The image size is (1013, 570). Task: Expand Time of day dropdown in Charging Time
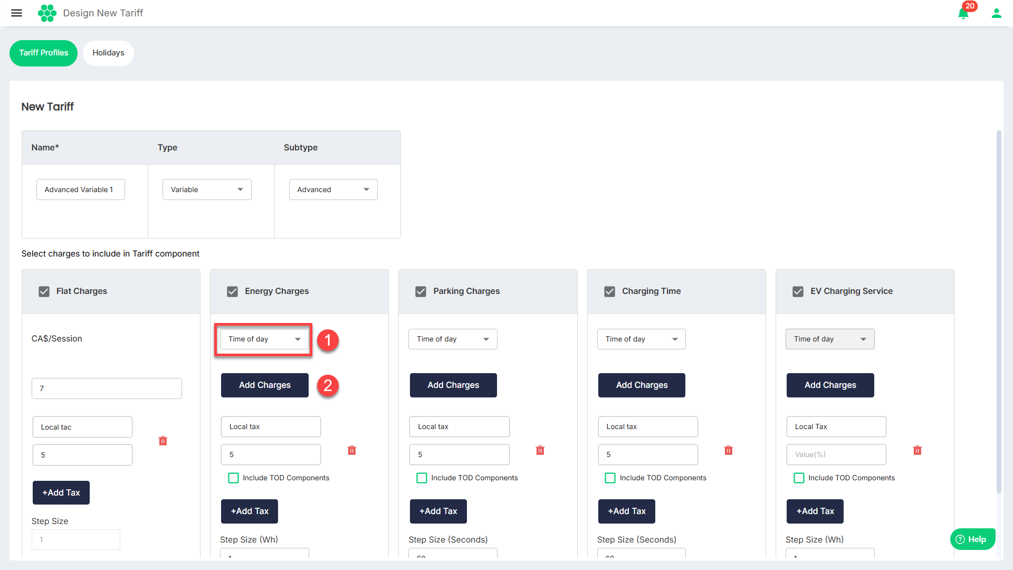pos(641,339)
